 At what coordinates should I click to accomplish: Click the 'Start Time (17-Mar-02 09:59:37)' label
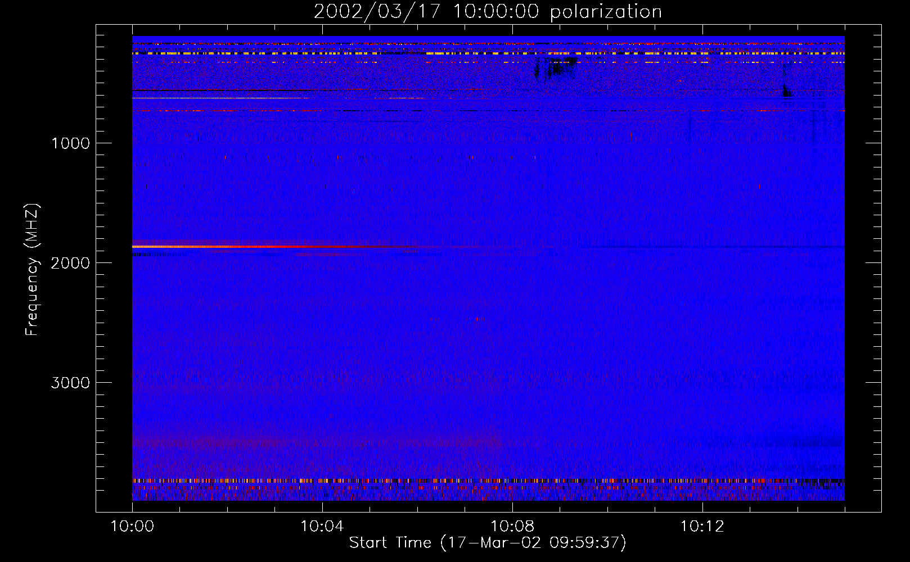[488, 543]
